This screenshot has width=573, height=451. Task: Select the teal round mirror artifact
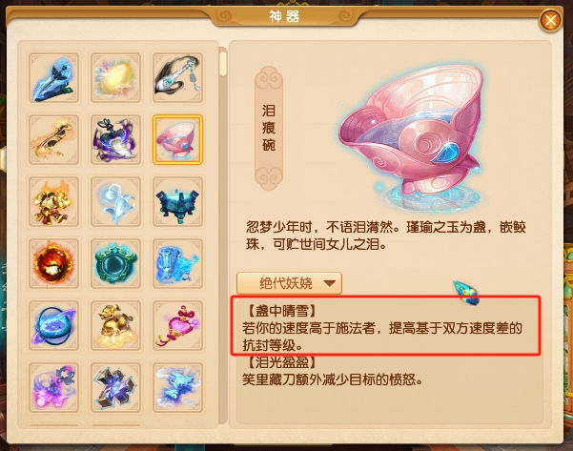[x=116, y=263]
